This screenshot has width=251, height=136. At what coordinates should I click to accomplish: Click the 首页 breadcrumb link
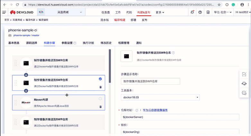(x=7, y=20)
